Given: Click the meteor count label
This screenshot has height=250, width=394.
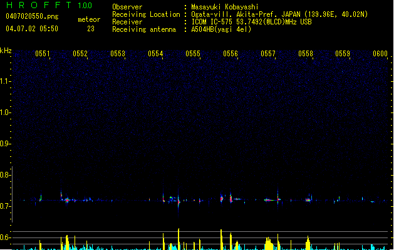Looking at the screenshot, I should (x=89, y=19).
